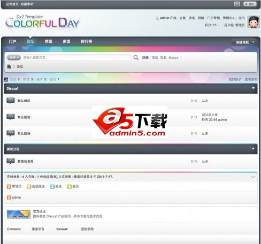The height and width of the screenshot is (244, 261).
Task: Click the 官方论坛 banner image
Action: [x=19, y=215]
